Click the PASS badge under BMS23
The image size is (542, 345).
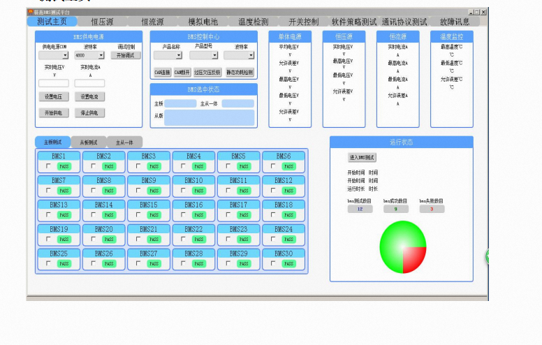(x=244, y=240)
